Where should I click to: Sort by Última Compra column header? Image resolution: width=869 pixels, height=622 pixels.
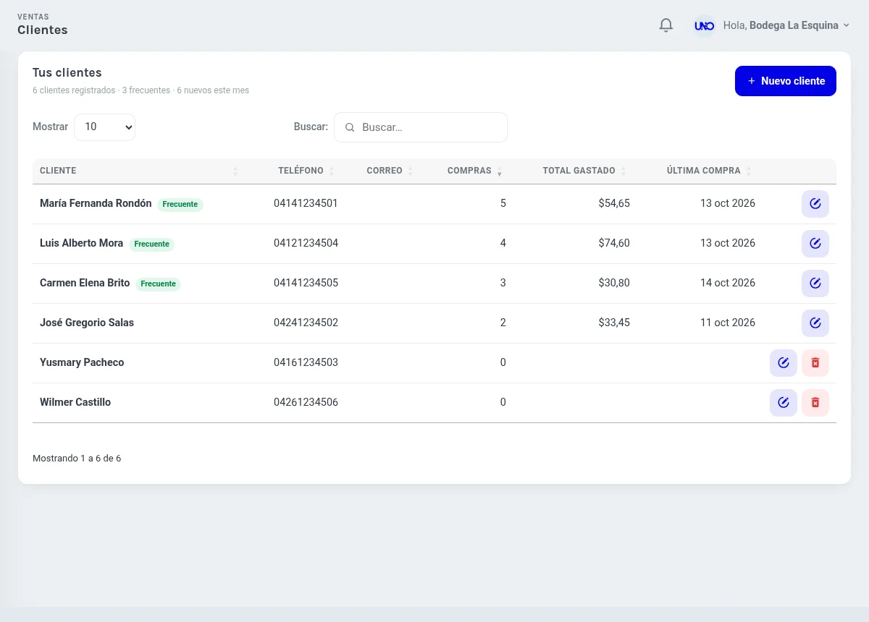pyautogui.click(x=708, y=171)
